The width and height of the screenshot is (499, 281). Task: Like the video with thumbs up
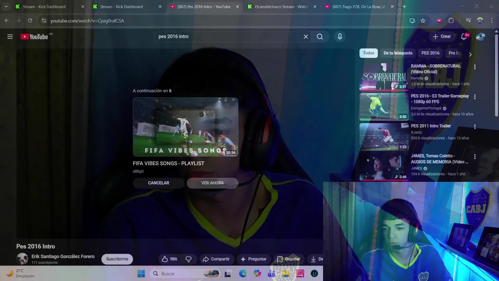pos(170,259)
